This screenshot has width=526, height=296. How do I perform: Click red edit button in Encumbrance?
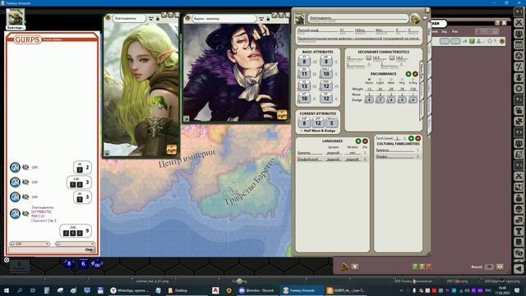[415, 74]
